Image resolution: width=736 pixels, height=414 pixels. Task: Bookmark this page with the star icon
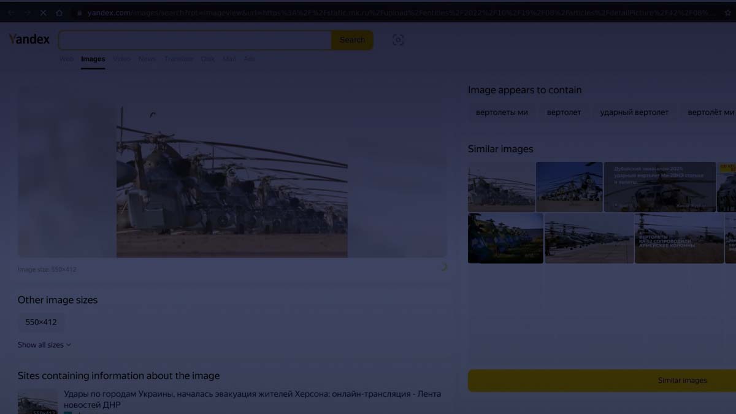coord(728,12)
